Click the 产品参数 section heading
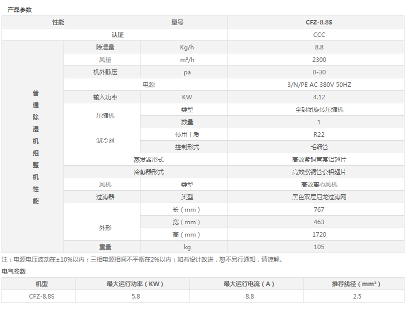The height and width of the screenshot is (312, 407). pyautogui.click(x=19, y=9)
